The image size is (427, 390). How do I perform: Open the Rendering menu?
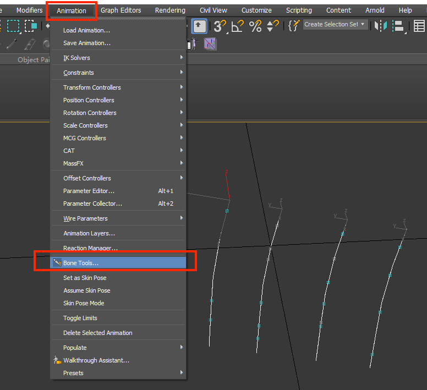point(170,10)
